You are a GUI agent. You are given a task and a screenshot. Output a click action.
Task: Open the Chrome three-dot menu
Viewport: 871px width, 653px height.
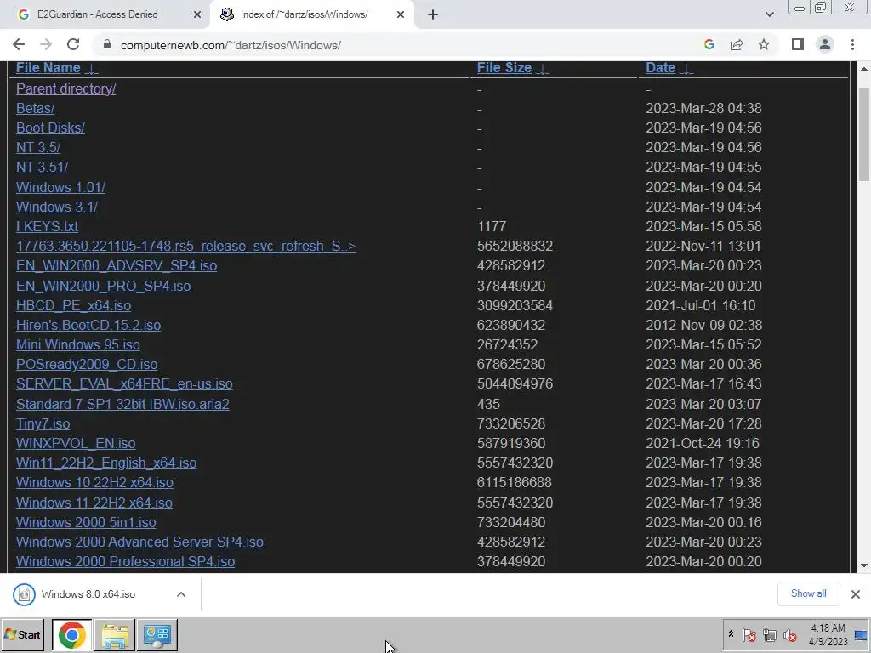pos(852,45)
